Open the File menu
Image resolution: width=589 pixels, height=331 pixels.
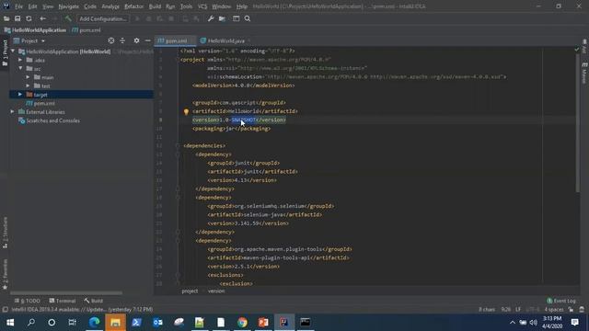[x=18, y=6]
